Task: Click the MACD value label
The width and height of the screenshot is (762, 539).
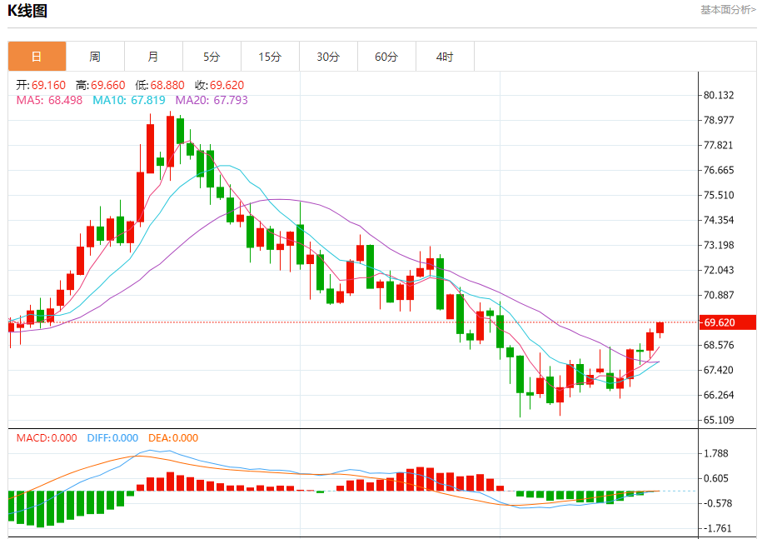Action: pos(47,438)
